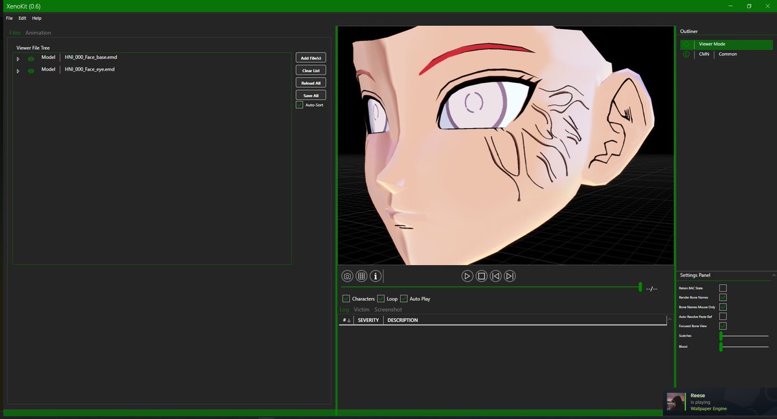Switch to the Animation tab
777x419 pixels.
click(x=38, y=32)
